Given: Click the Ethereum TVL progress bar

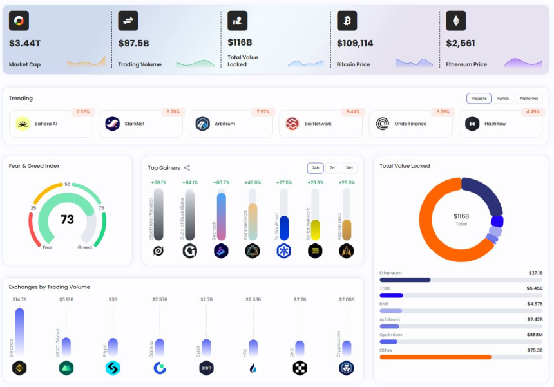Looking at the screenshot, I should [x=461, y=279].
